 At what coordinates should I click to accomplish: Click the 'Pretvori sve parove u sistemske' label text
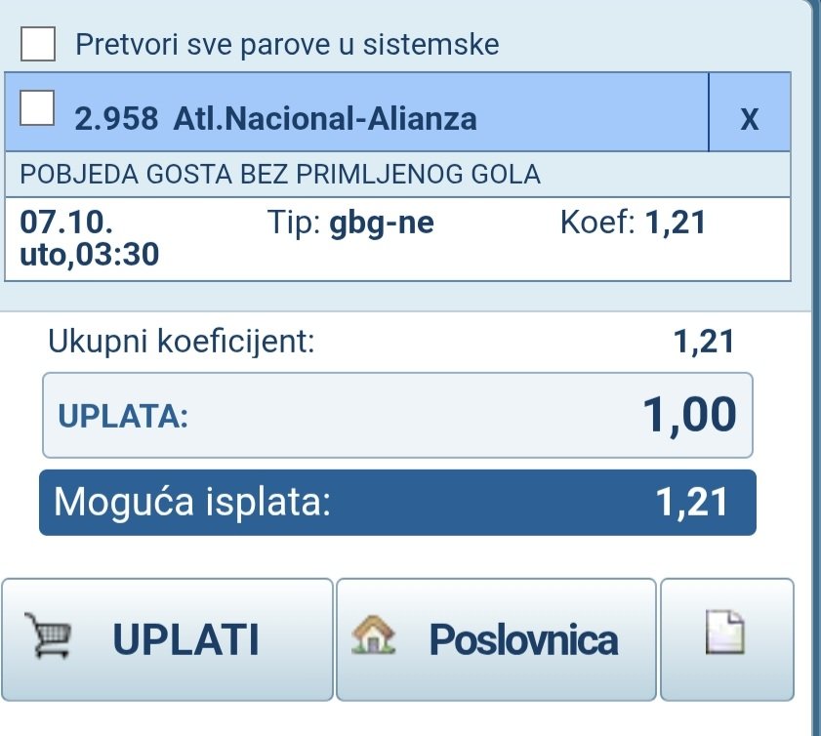pos(287,44)
